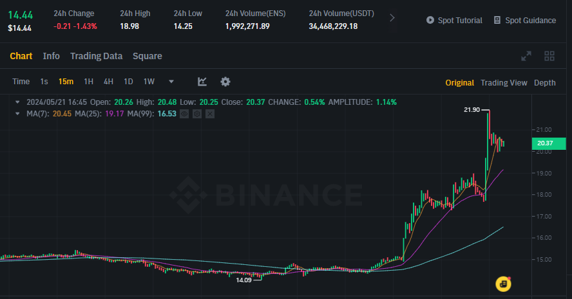Open the yellow floating chat widget
The image size is (572, 299).
click(503, 284)
